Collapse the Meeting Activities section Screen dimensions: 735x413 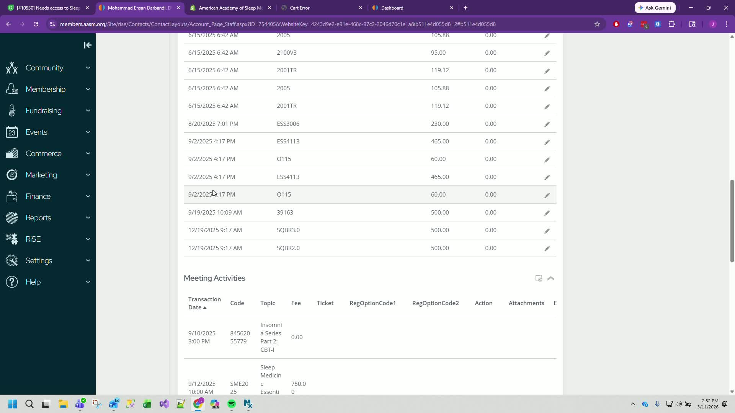551,278
